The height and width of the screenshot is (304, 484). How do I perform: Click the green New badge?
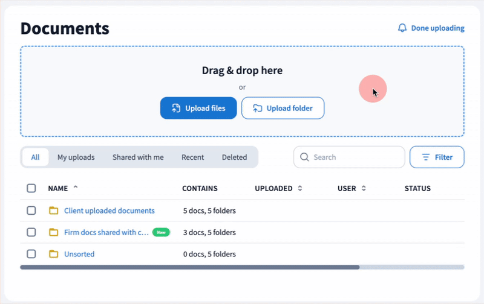point(160,232)
